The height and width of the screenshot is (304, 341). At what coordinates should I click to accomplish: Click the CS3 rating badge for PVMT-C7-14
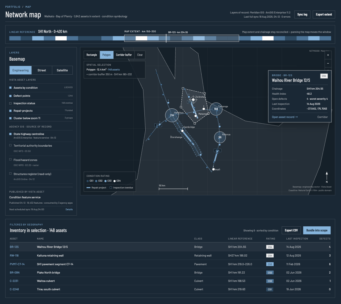tap(270, 264)
